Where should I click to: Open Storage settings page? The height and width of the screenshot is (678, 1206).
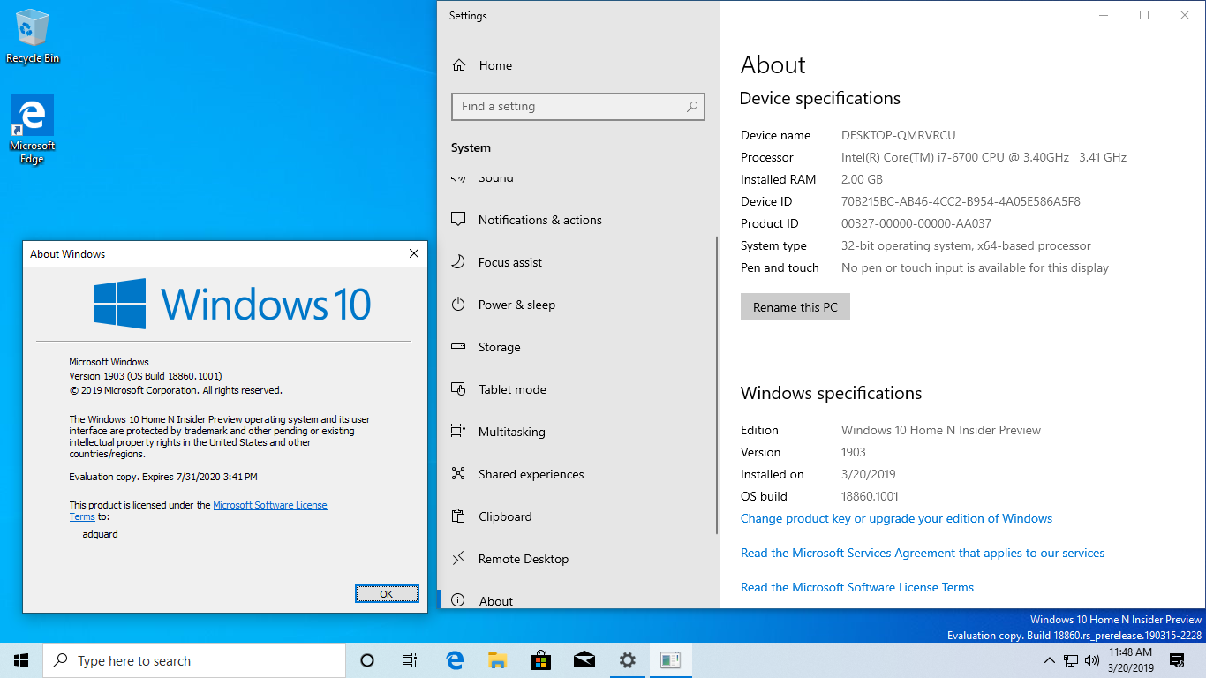pyautogui.click(x=577, y=347)
